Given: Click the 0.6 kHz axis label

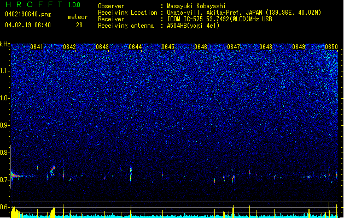Looking at the screenshot, I should coord(4,207).
